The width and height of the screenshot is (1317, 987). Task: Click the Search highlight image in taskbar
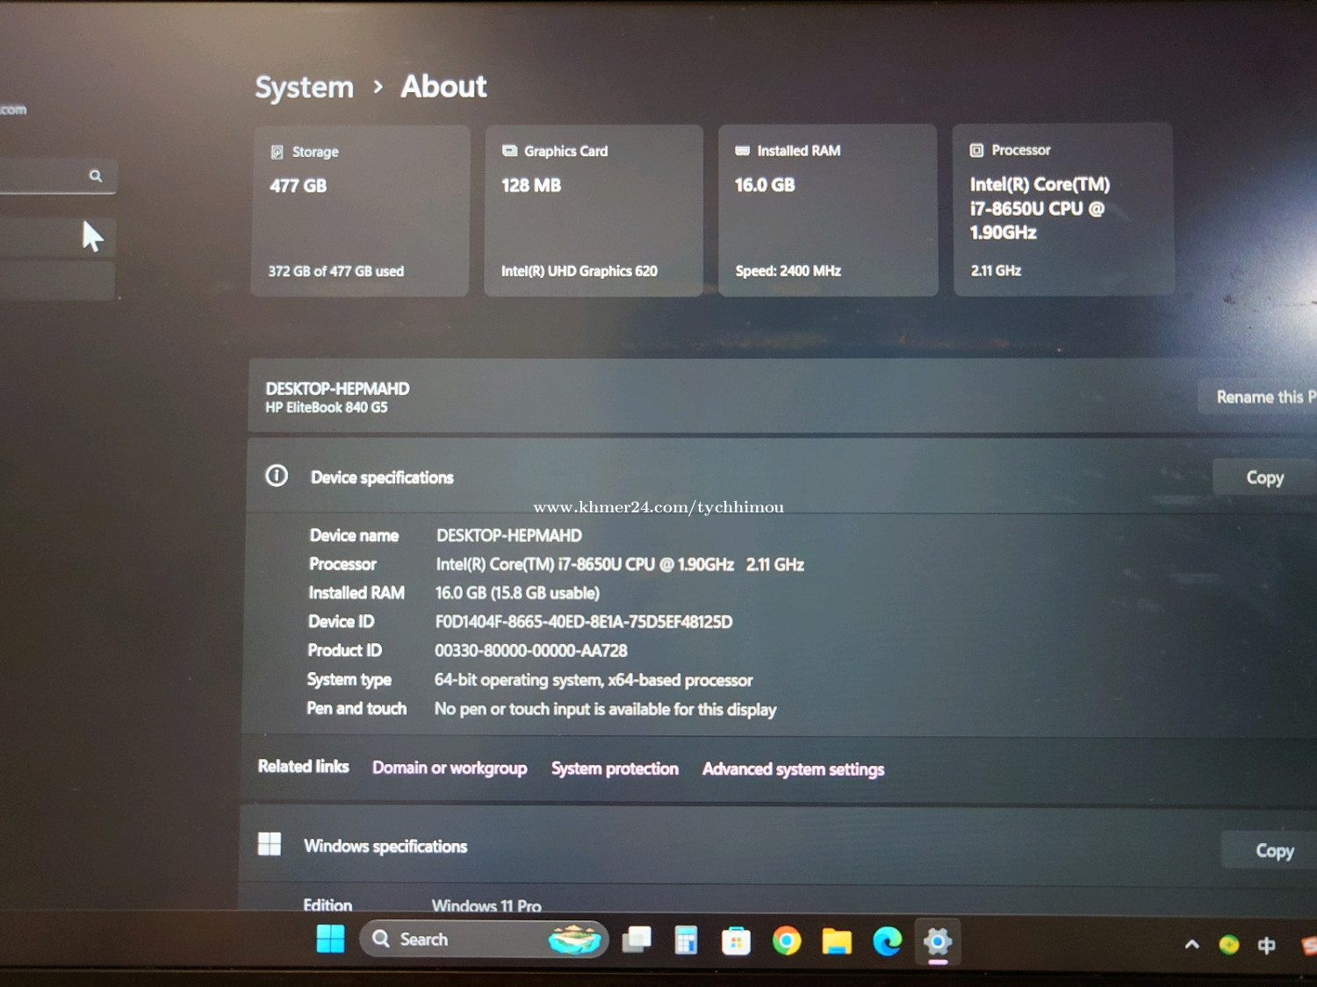click(575, 940)
